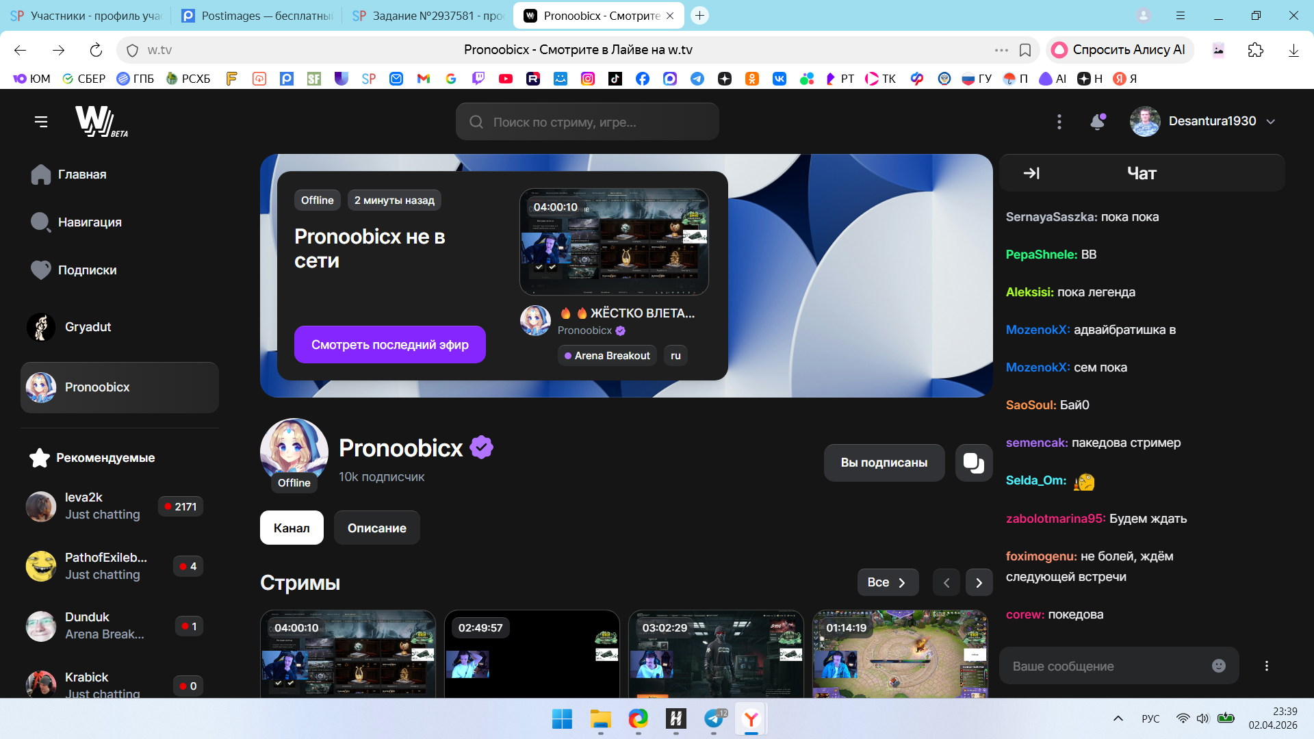Open the Telegram taskbar icon
1314x739 pixels.
coord(714,718)
